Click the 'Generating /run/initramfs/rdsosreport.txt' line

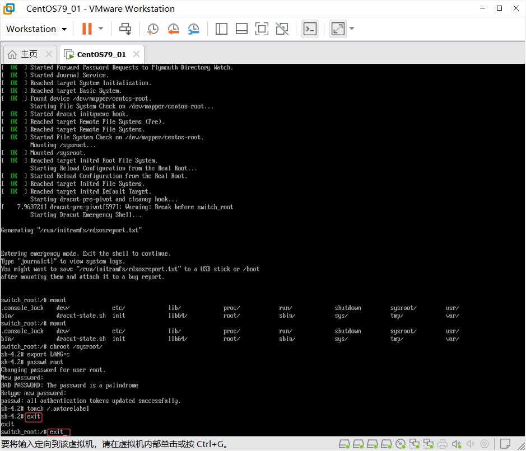tap(72, 231)
